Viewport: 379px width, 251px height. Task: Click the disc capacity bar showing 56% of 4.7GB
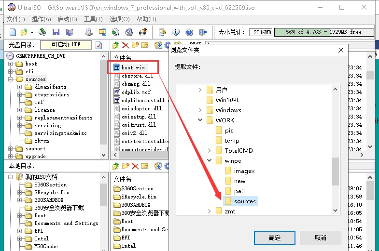tap(324, 32)
